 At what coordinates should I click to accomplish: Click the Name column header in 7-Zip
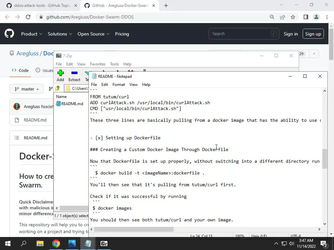click(x=61, y=96)
